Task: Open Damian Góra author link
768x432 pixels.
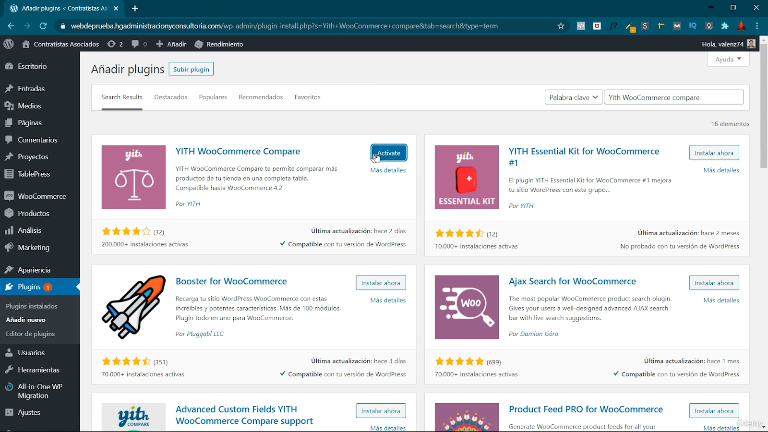Action: coord(539,334)
